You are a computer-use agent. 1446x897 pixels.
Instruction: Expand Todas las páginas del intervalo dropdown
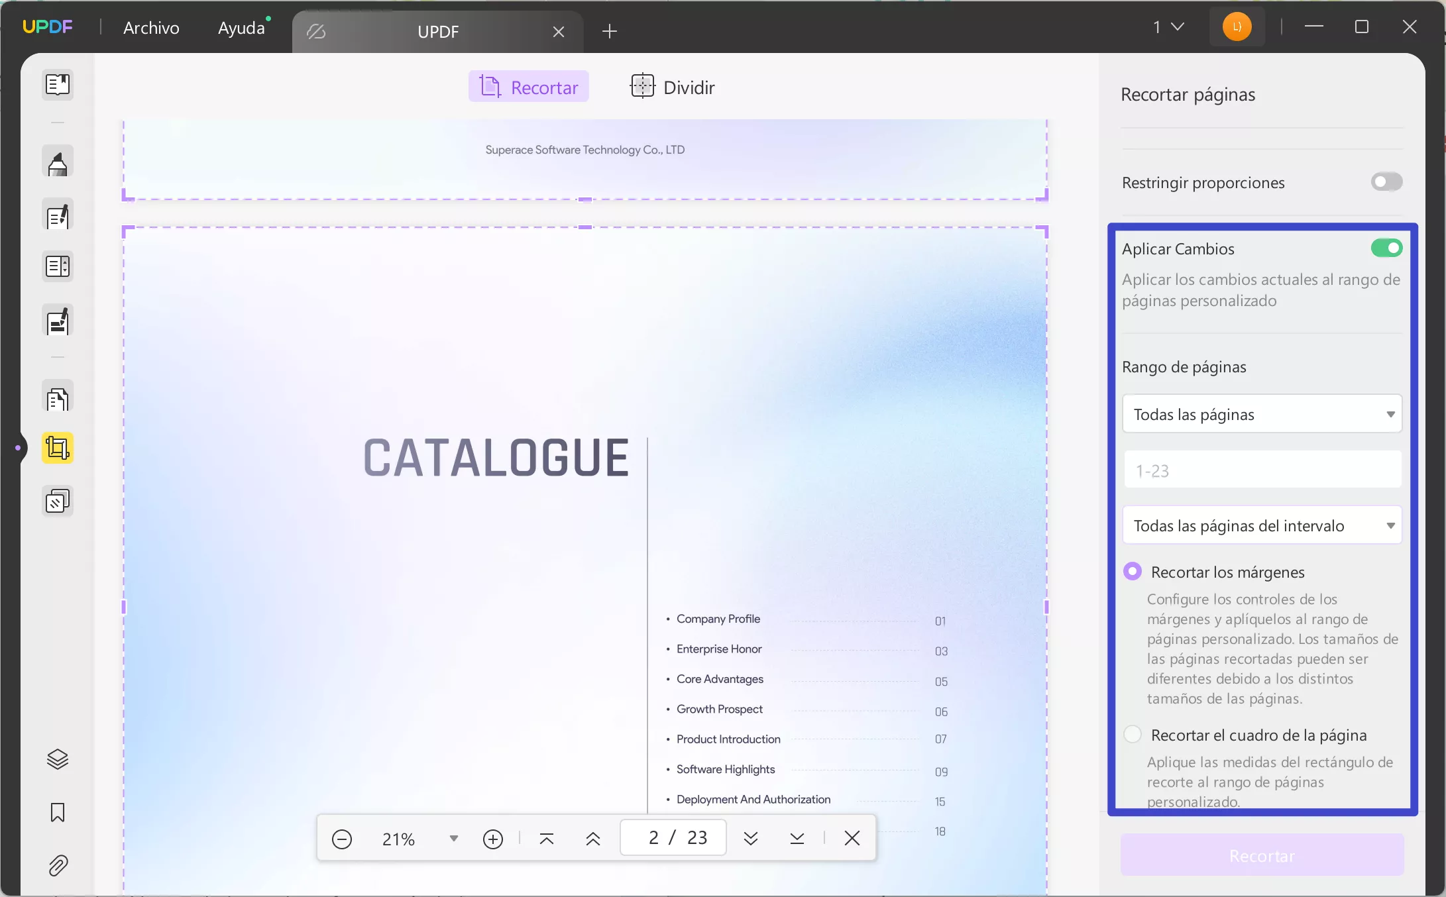coord(1262,525)
